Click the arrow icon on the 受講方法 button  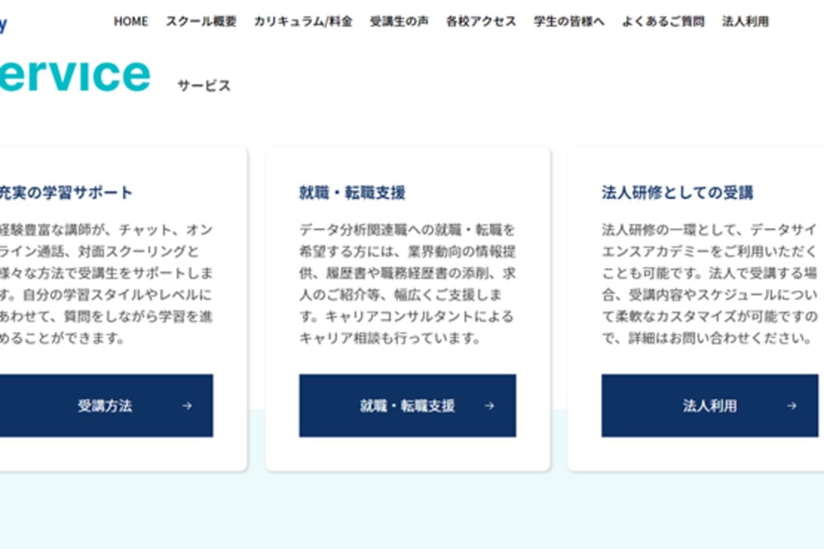187,406
